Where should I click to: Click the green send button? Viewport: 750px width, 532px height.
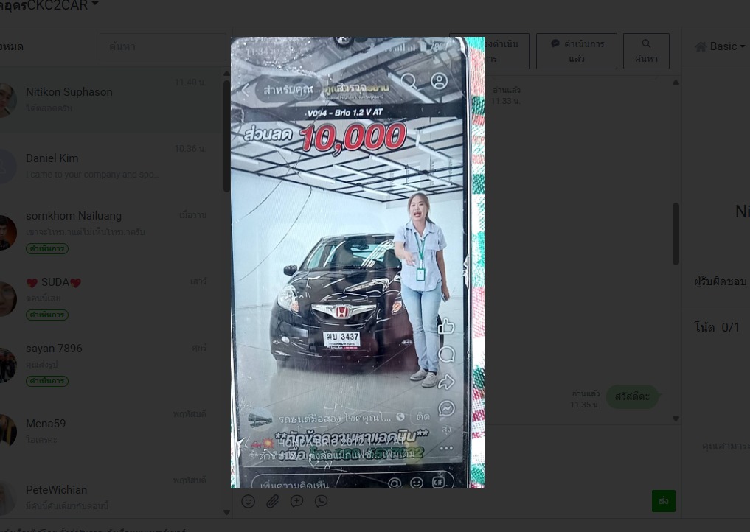(x=664, y=501)
